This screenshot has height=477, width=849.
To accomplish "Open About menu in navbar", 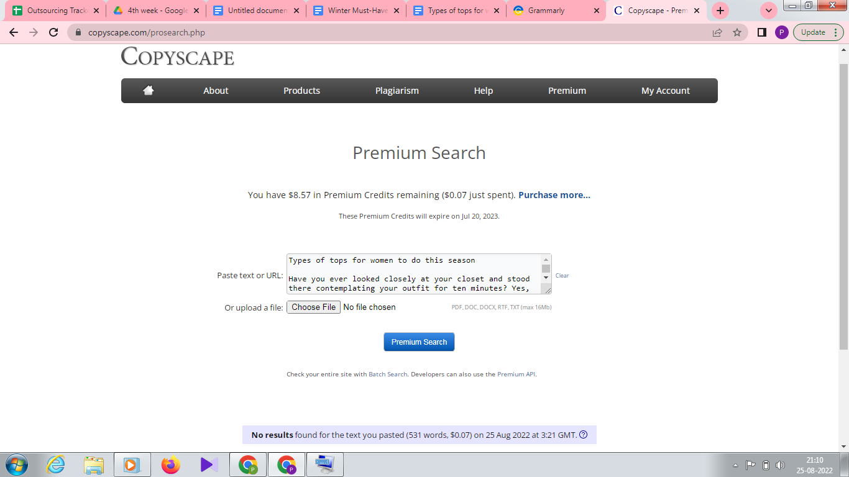I will click(x=216, y=91).
